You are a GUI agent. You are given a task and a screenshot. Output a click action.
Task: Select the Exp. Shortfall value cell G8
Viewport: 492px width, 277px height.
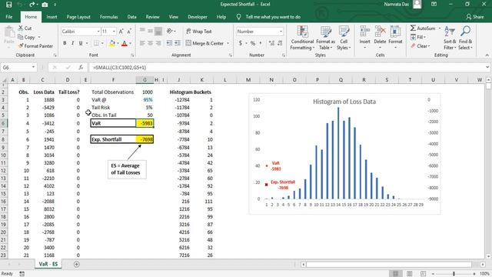point(145,139)
